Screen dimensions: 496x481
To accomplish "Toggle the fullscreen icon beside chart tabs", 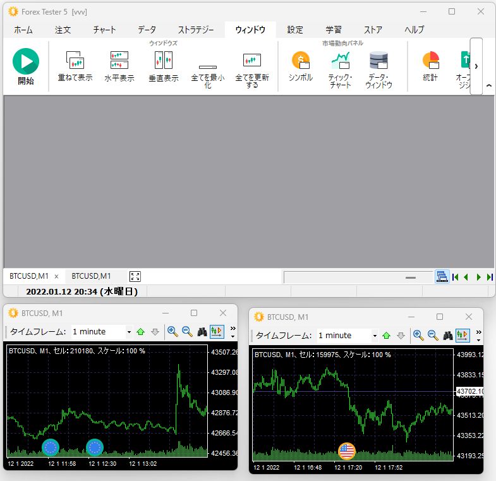I will coord(135,276).
